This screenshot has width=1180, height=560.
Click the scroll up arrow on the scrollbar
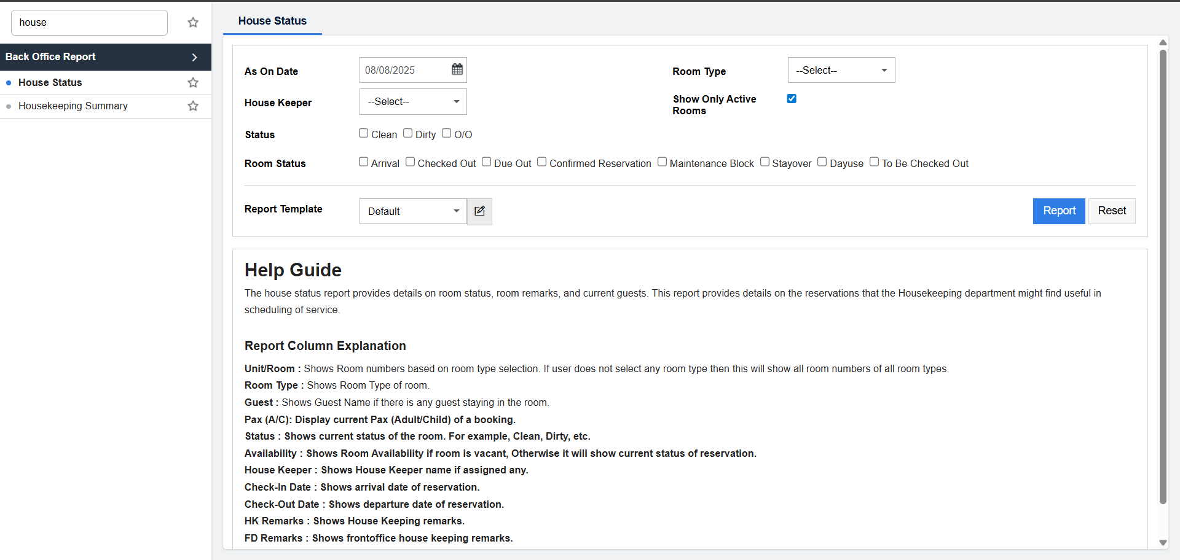point(1163,42)
